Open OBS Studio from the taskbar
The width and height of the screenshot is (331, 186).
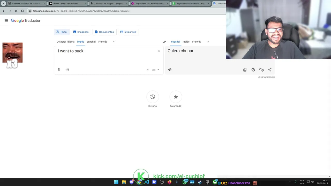[162, 182]
